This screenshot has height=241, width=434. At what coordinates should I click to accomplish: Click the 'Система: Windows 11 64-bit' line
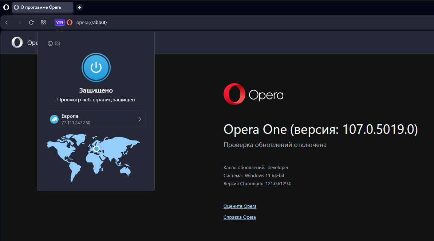[254, 176]
